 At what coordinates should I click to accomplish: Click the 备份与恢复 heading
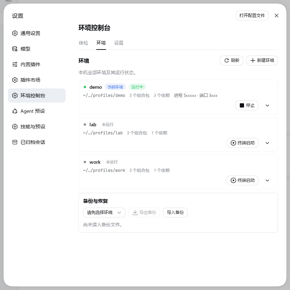pos(95,201)
